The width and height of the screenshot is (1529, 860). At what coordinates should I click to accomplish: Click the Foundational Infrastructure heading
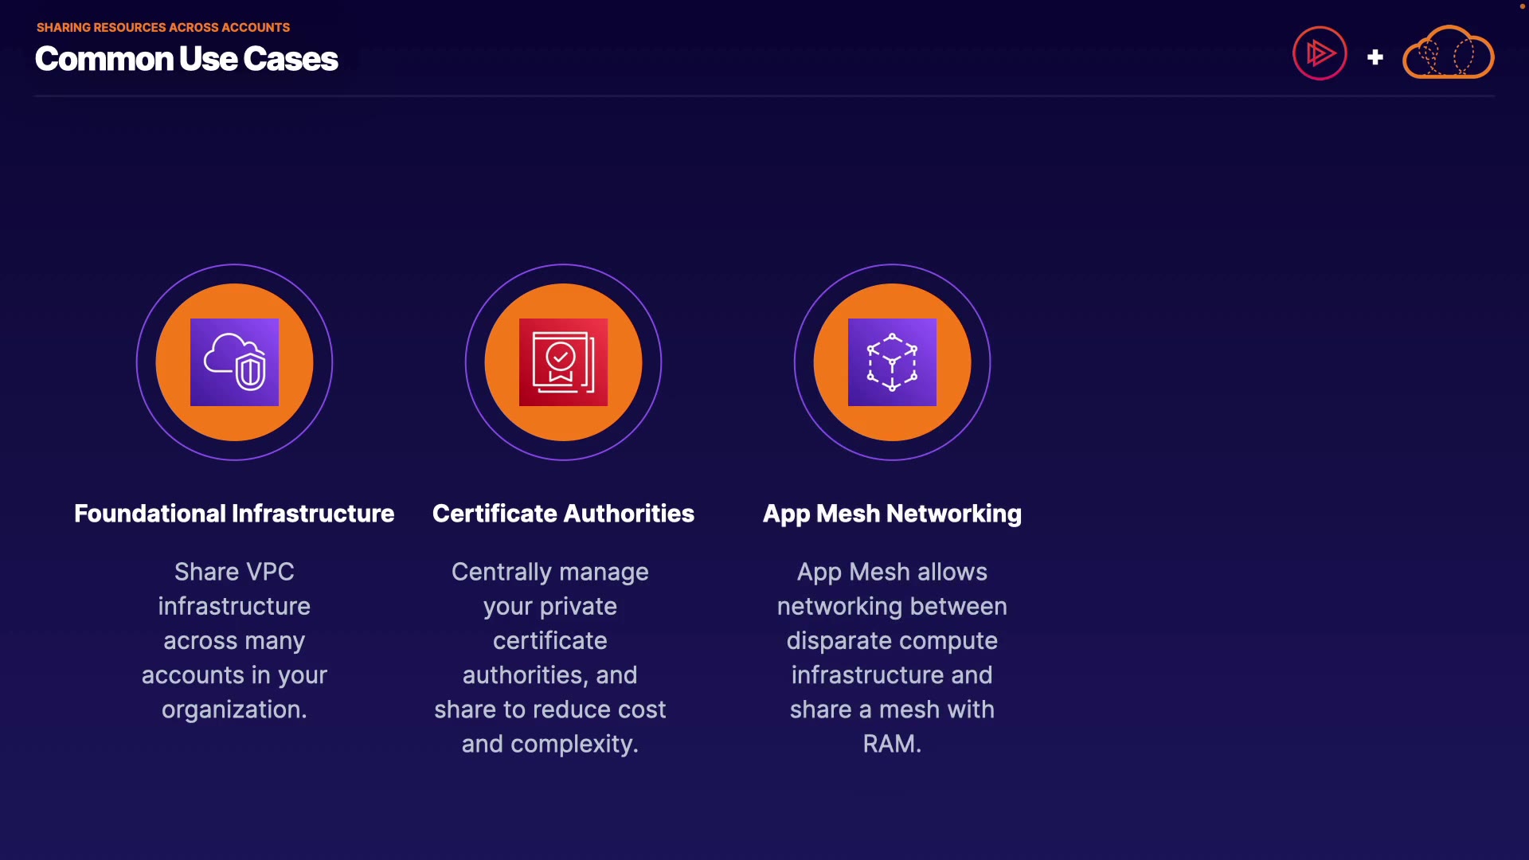234,514
